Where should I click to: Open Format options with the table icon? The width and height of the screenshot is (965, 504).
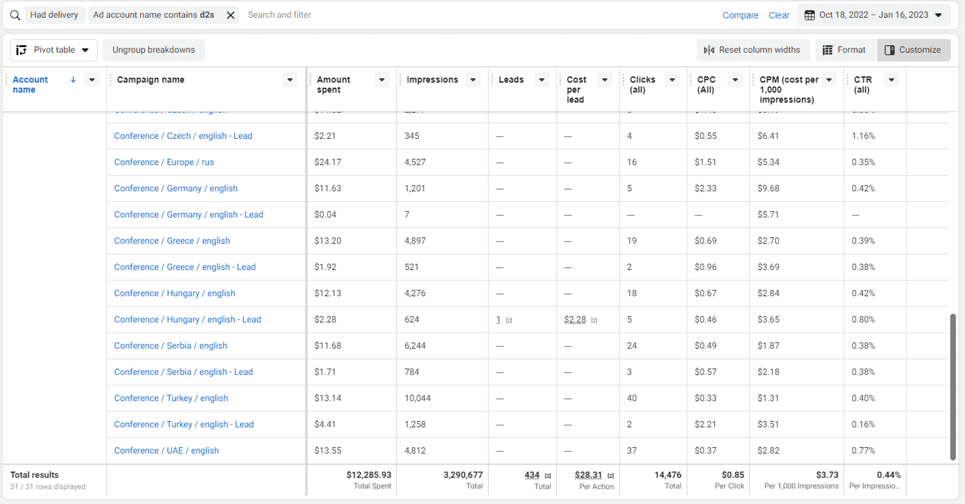(828, 50)
